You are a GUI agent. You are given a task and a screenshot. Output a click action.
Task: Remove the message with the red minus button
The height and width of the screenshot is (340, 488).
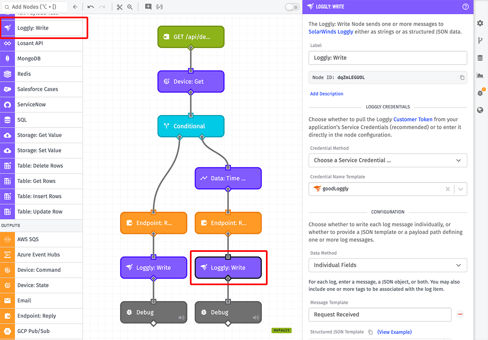click(460, 314)
